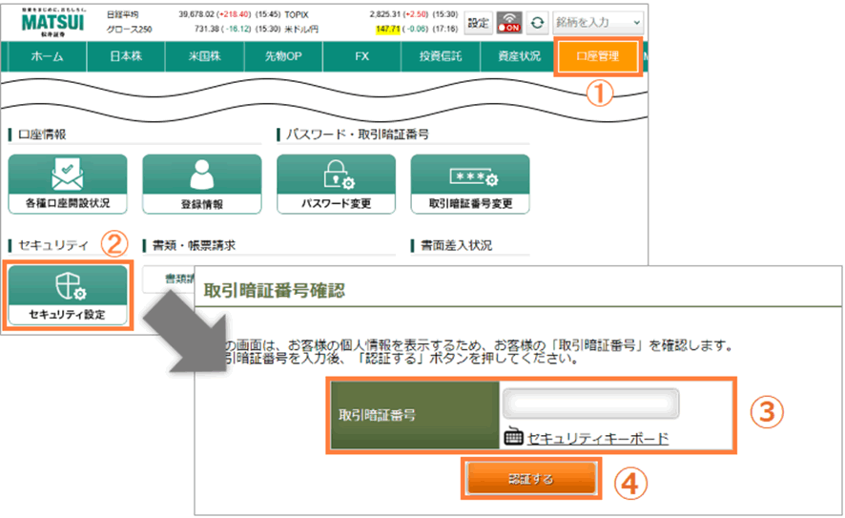Expand the 銘柄を入力 dropdown
Viewport: 845px width, 518px height.
click(635, 23)
